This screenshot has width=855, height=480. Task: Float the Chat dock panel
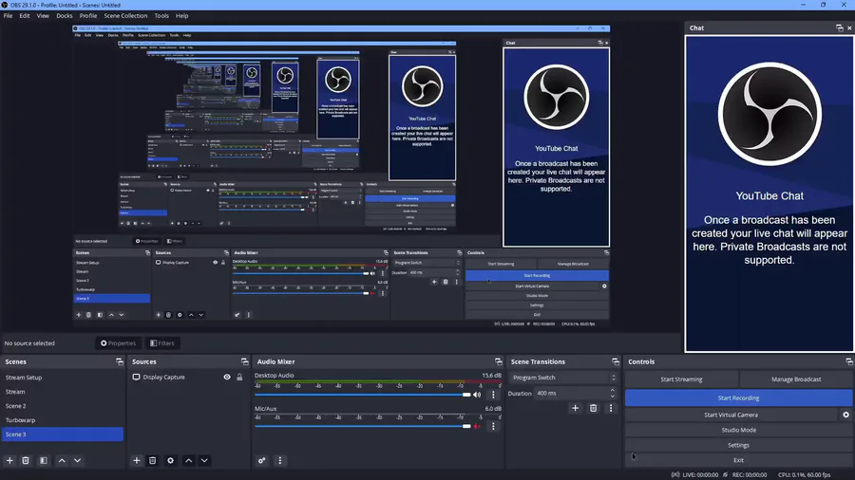(839, 28)
